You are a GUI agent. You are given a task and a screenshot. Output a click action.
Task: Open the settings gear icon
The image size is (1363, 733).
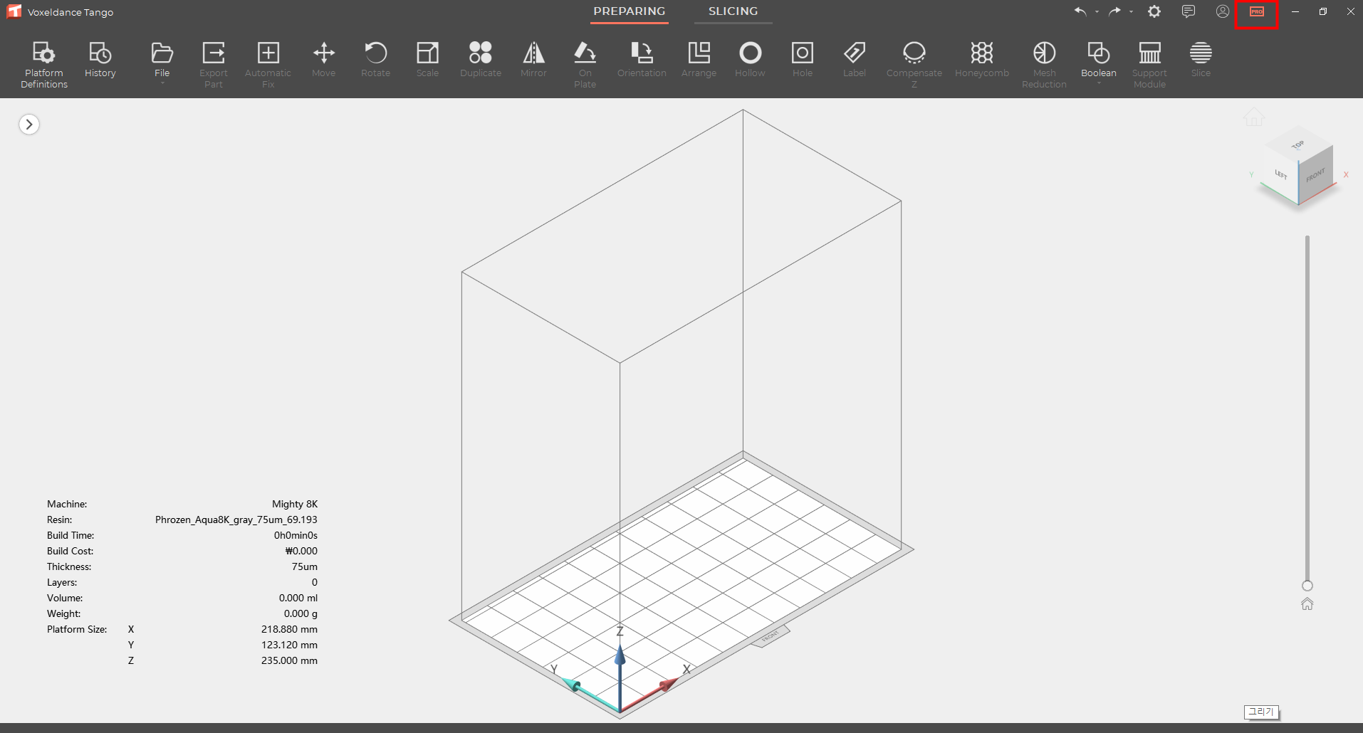click(1154, 11)
